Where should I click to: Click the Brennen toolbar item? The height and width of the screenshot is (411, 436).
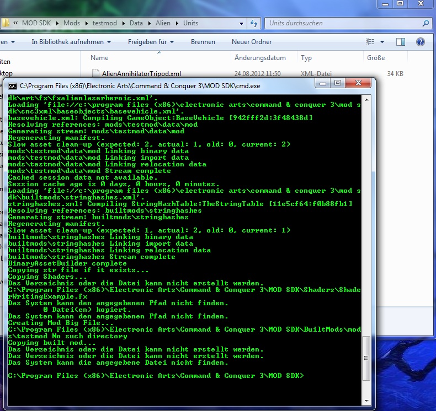(203, 42)
